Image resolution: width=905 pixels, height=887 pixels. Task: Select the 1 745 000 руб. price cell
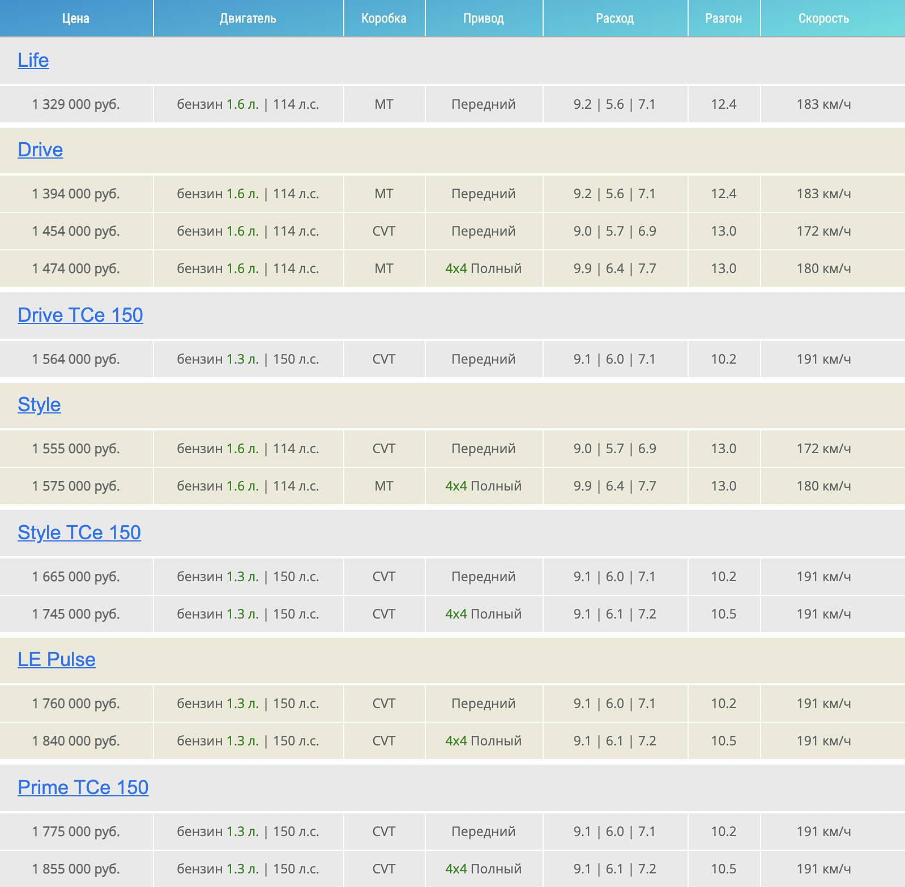click(x=76, y=614)
